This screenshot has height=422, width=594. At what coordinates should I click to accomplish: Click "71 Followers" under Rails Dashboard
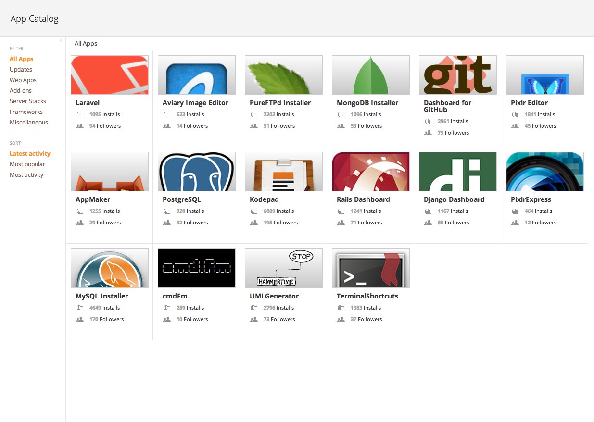click(366, 223)
